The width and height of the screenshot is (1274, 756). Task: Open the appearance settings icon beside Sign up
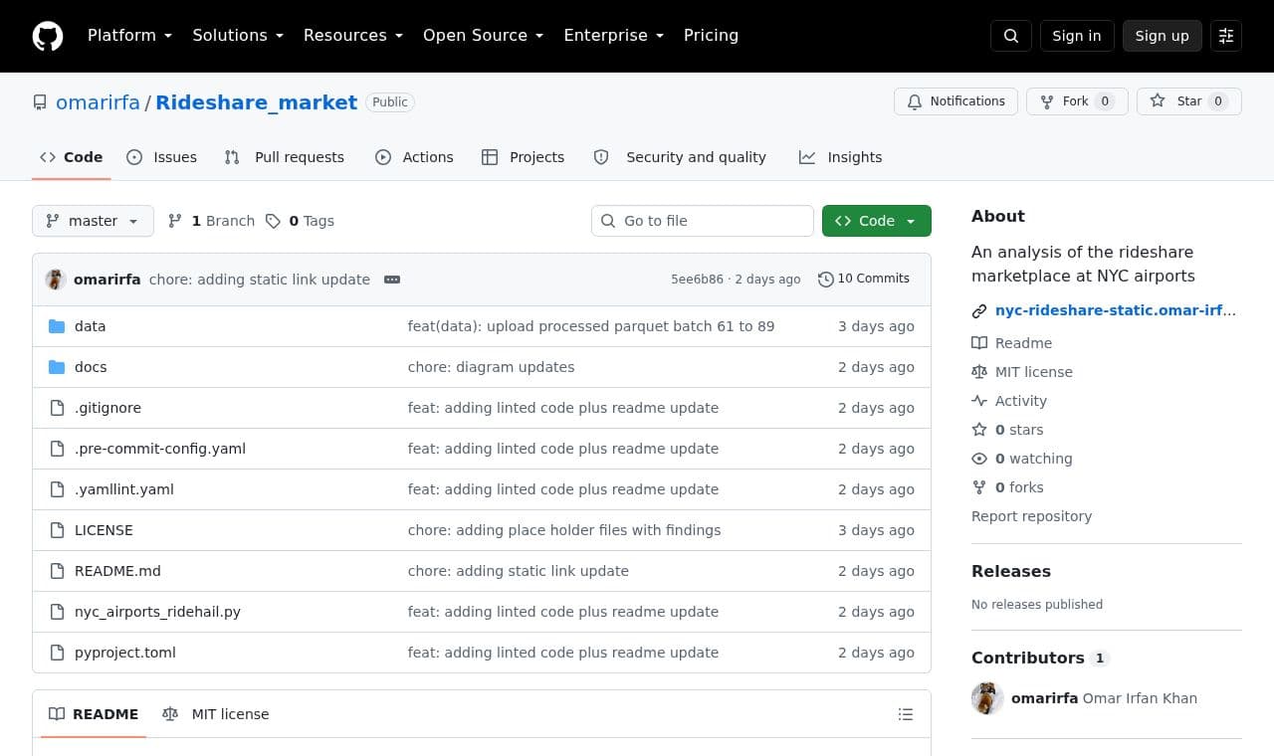coord(1226,36)
